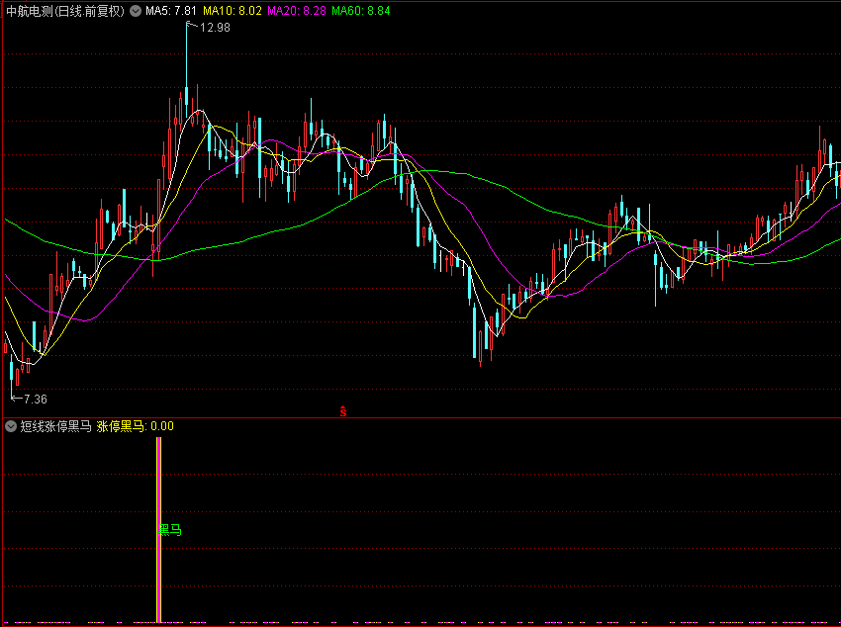Open the dropdown arrow beside 中航电测 title

(136, 11)
